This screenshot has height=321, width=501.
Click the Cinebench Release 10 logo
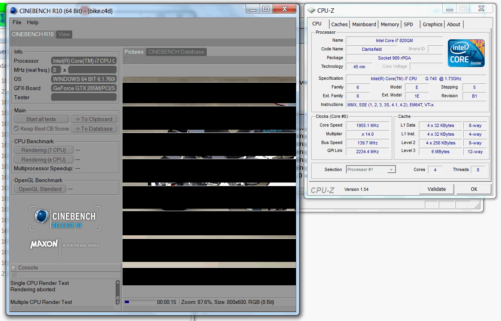tap(65, 219)
